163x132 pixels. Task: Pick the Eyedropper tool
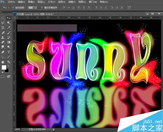(x=8, y=28)
